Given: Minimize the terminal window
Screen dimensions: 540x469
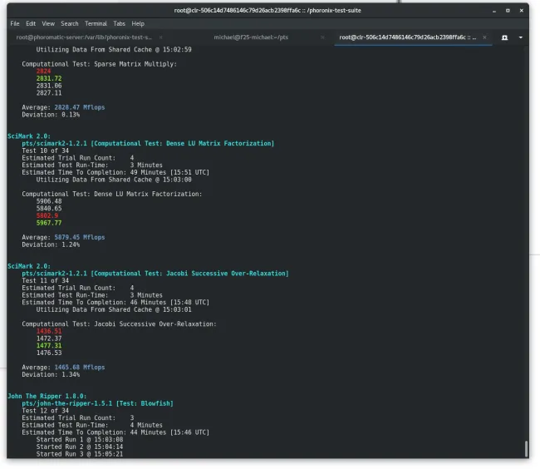Looking at the screenshot, I should 494,11.
